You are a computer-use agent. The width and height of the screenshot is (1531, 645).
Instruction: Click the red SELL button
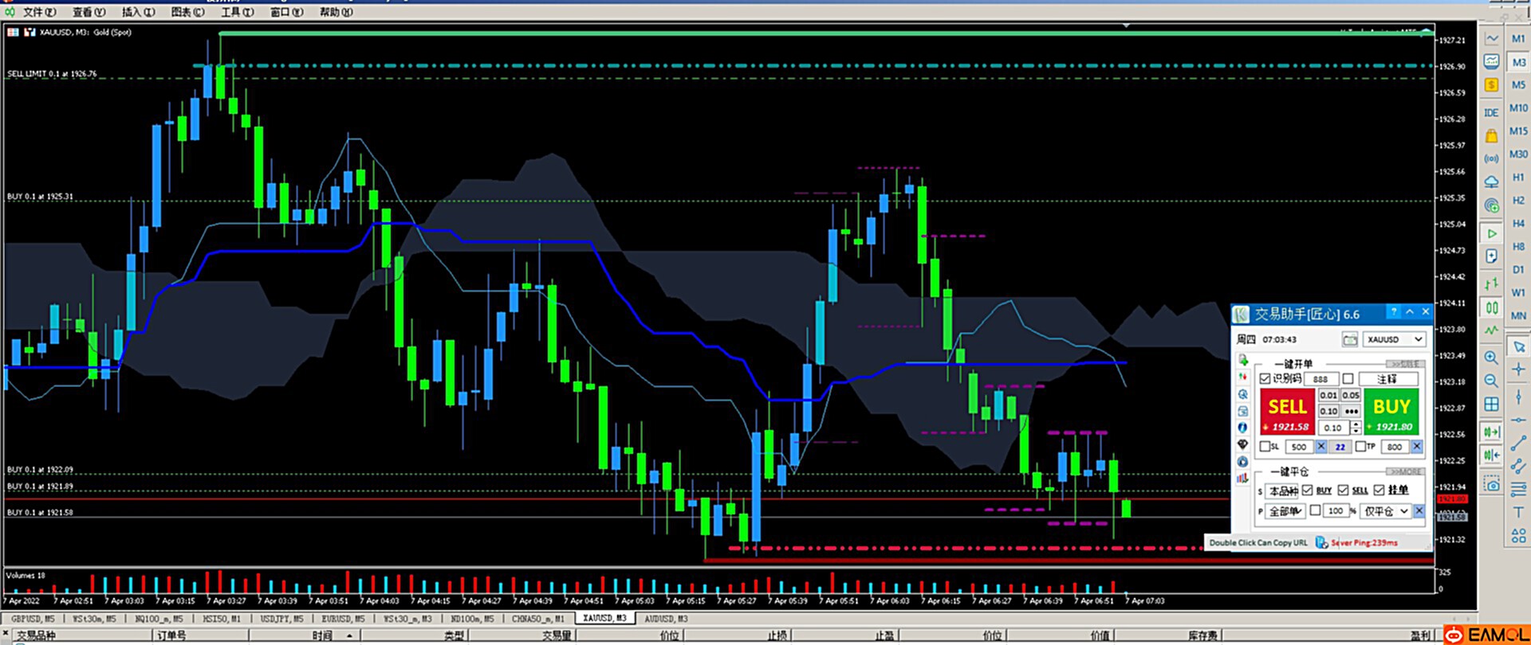click(x=1287, y=412)
